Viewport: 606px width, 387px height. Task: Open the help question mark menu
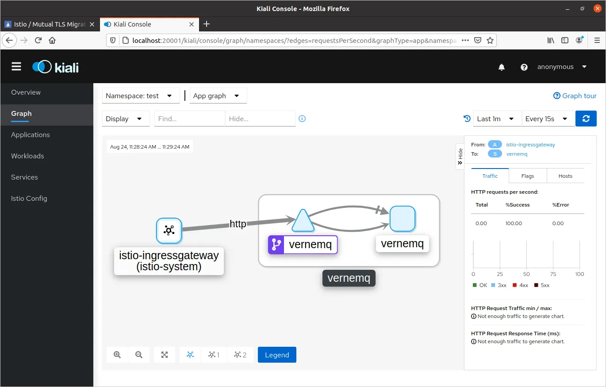pyautogui.click(x=524, y=67)
